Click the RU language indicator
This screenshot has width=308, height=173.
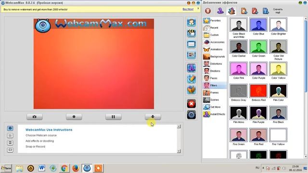[x=257, y=168]
